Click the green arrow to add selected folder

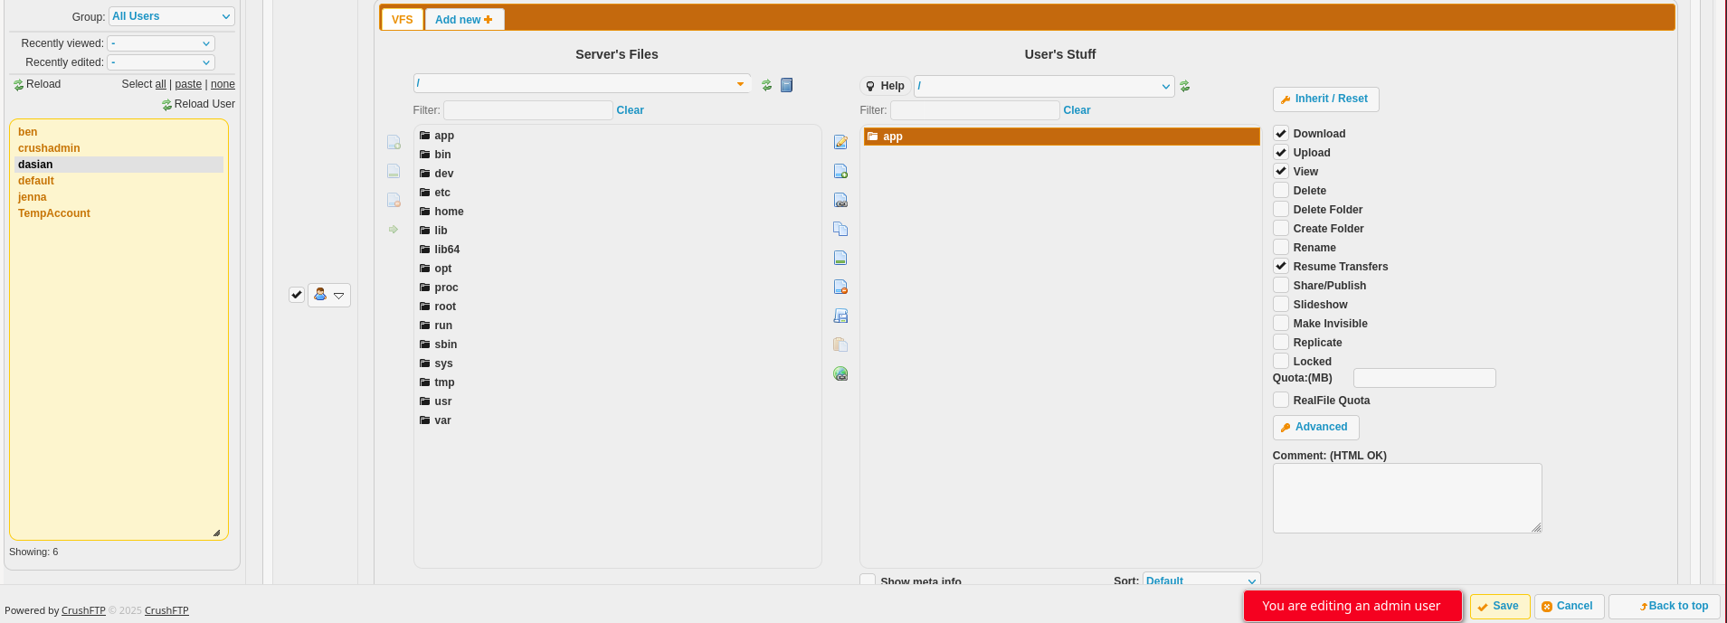[x=394, y=230]
